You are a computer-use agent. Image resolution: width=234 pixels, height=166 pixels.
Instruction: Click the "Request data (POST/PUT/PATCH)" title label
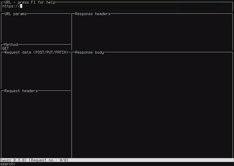(36, 52)
